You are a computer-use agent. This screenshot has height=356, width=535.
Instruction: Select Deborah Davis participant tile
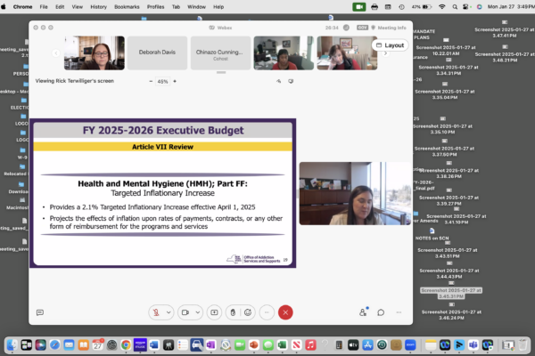pyautogui.click(x=157, y=53)
